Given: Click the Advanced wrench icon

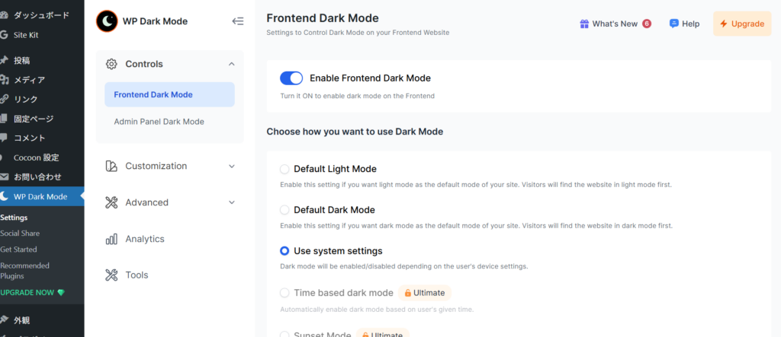Looking at the screenshot, I should pos(111,202).
